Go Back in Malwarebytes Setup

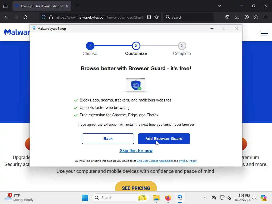pyautogui.click(x=108, y=139)
